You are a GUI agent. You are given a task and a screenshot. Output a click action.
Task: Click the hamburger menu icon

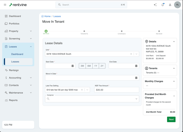(x=5, y=5)
